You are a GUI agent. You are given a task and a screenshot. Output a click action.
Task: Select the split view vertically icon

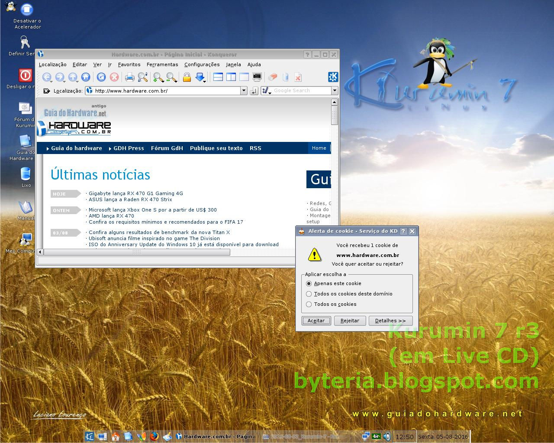pos(231,77)
